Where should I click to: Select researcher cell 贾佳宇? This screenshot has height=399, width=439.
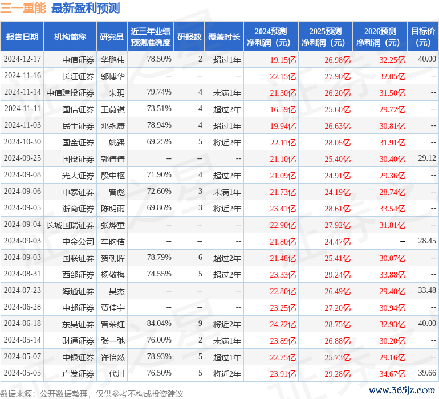click(x=112, y=307)
